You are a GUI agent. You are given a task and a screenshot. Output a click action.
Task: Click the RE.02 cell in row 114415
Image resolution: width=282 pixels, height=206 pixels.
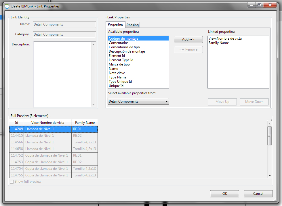[x=85, y=136]
